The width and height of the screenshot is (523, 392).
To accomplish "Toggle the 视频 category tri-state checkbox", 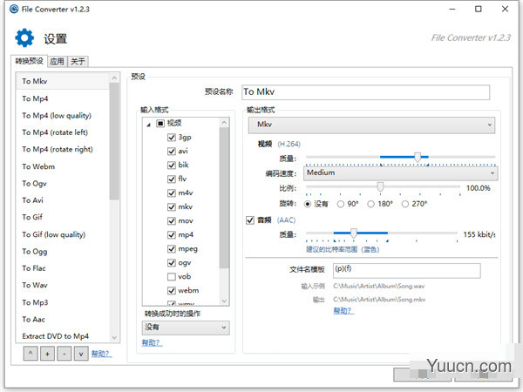I will pyautogui.click(x=160, y=124).
